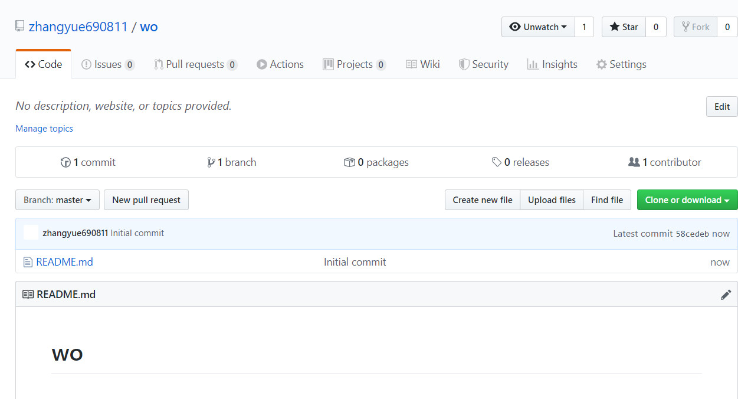Open the zhangyue690811 profile link

point(78,27)
